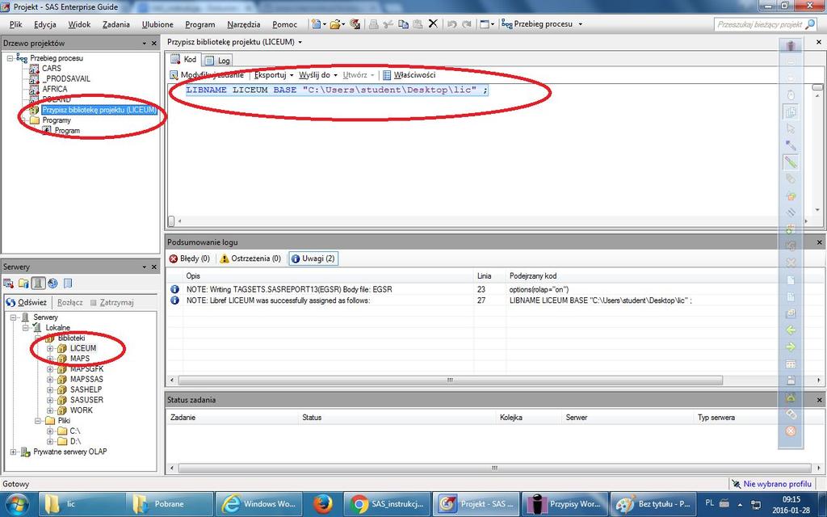Click the Właściwości button label
Screen dimensions: 827x517
414,75
